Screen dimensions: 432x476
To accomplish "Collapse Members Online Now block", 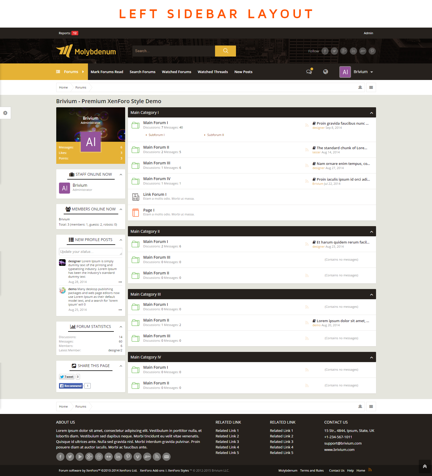I will (121, 209).
